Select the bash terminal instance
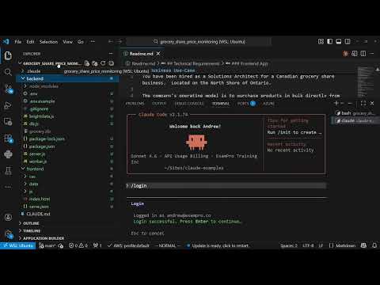380x285 pixels. 355,113
